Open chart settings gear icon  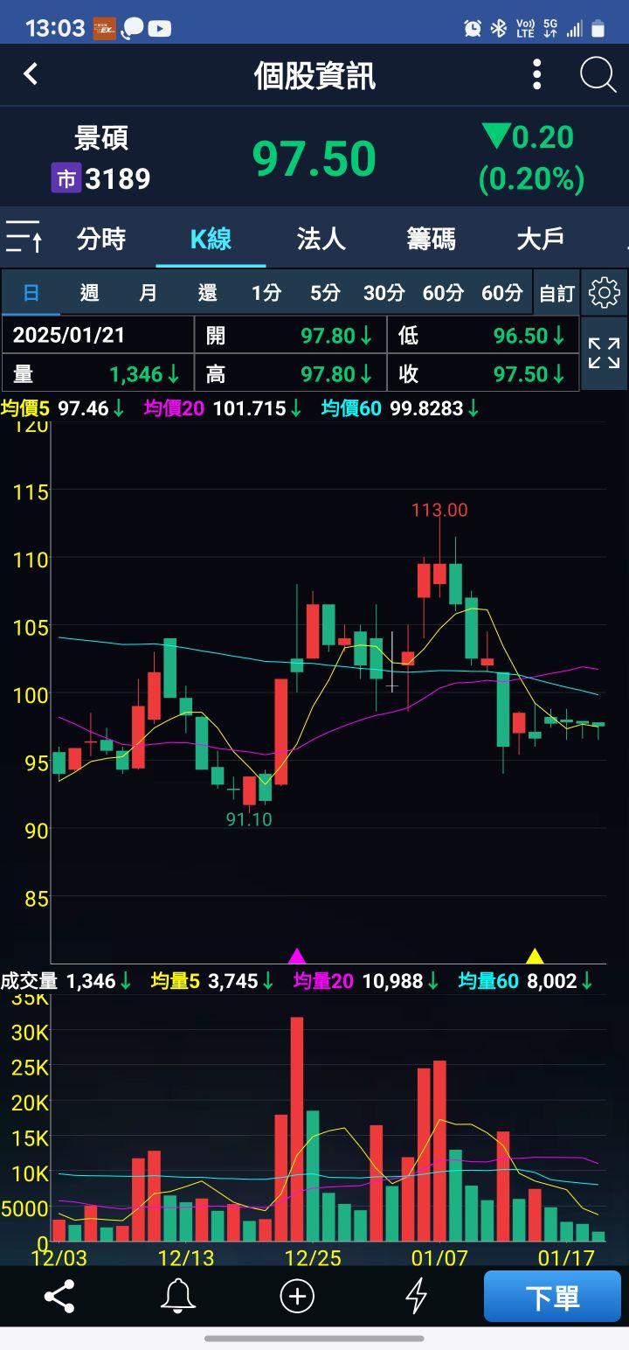[605, 293]
